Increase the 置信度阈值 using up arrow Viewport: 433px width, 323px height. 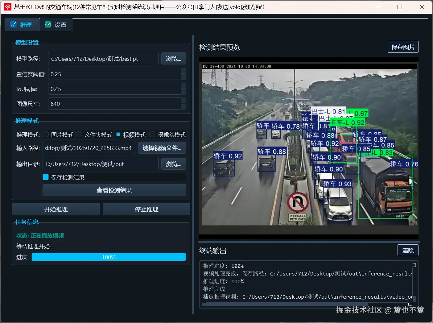click(x=184, y=71)
